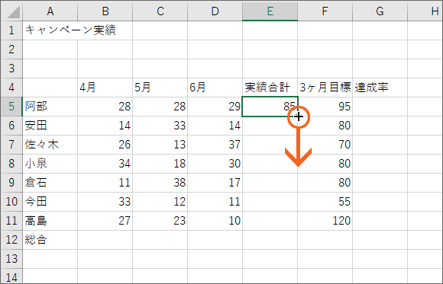Click 高島's 6月 value 10
443x284 pixels.
coord(215,221)
